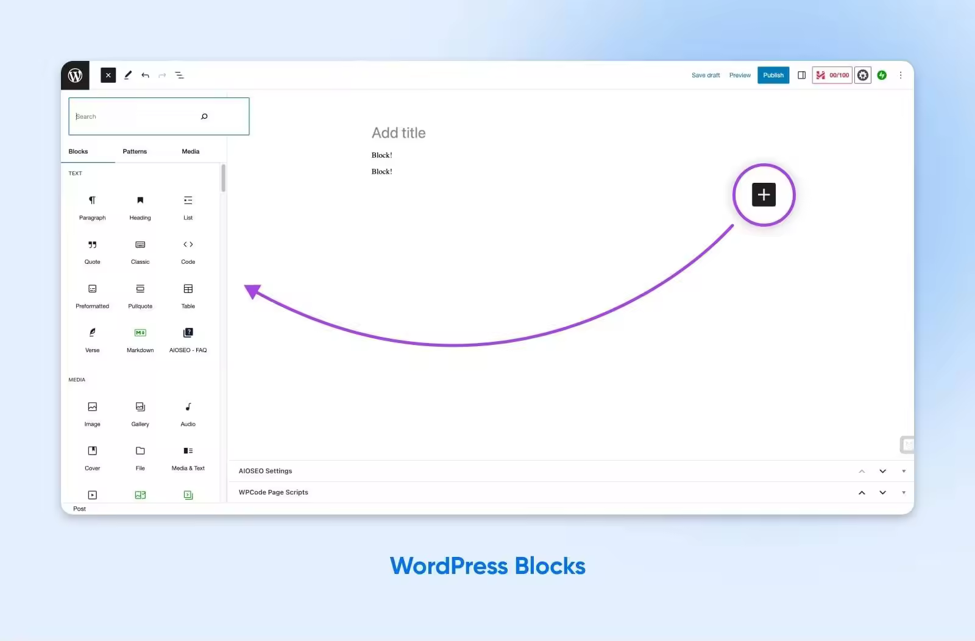Insert an Audio block
975x641 pixels.
pyautogui.click(x=188, y=414)
